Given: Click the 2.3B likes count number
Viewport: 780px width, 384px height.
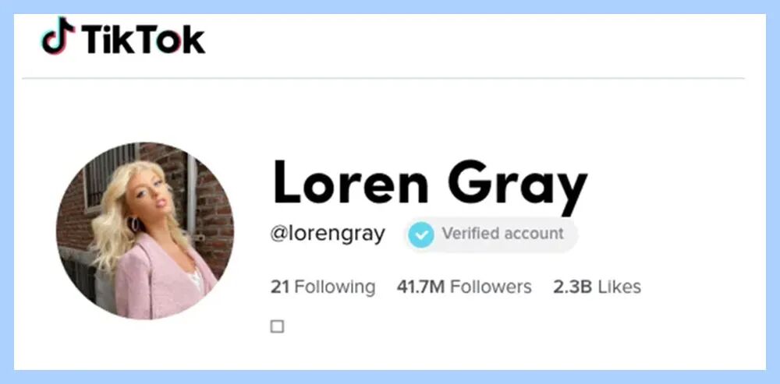Looking at the screenshot, I should point(572,287).
